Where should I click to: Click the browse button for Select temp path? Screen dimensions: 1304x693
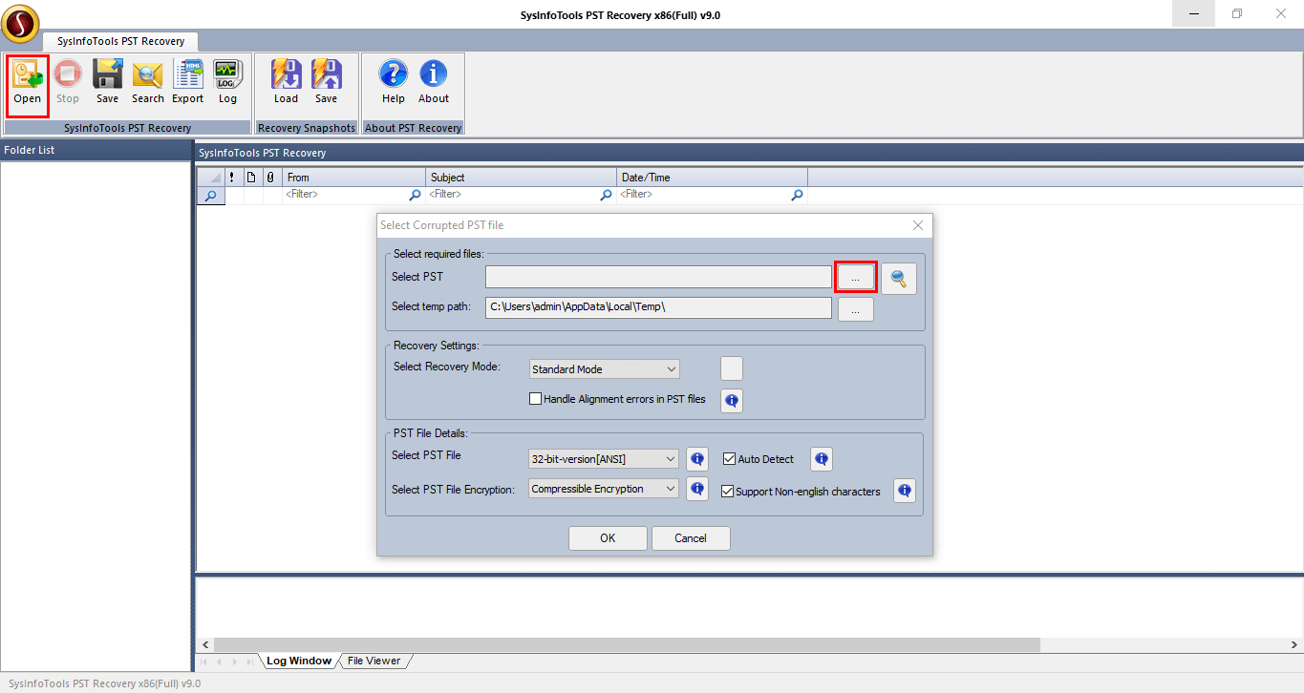tap(856, 309)
